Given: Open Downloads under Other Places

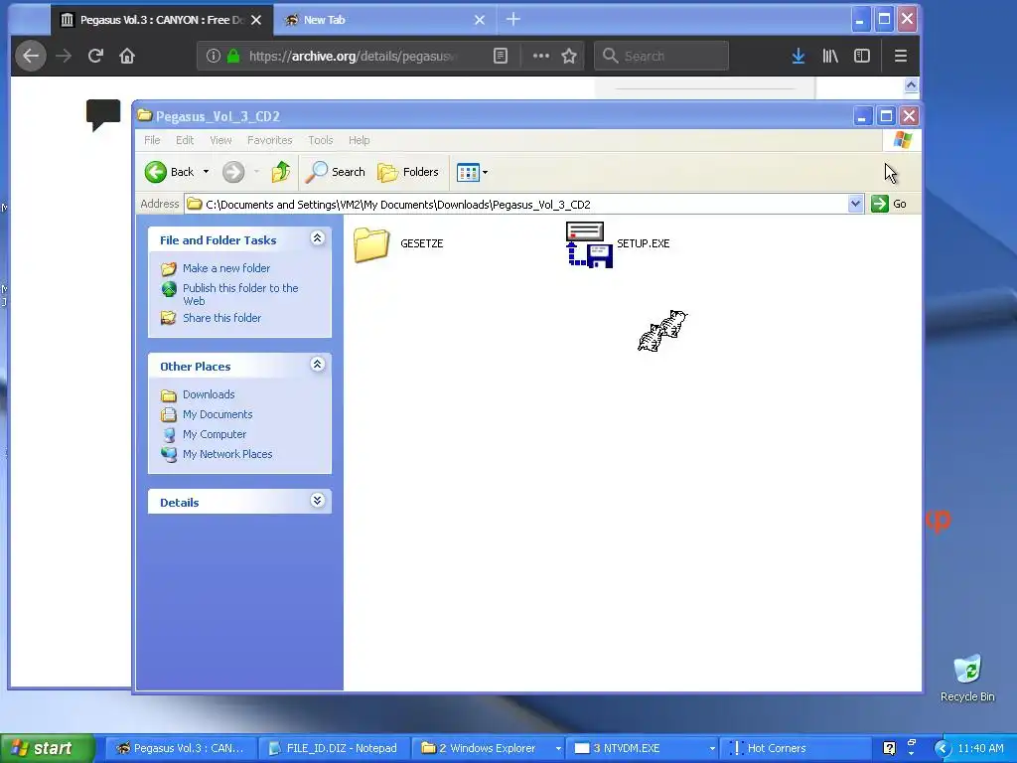Looking at the screenshot, I should (x=209, y=394).
